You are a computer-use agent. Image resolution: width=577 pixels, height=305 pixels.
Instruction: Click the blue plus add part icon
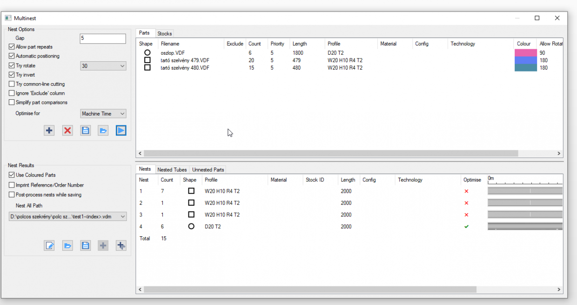tap(49, 130)
